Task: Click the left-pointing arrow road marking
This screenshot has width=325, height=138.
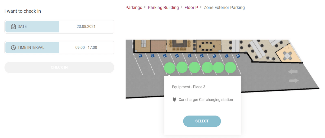Action: click(292, 72)
